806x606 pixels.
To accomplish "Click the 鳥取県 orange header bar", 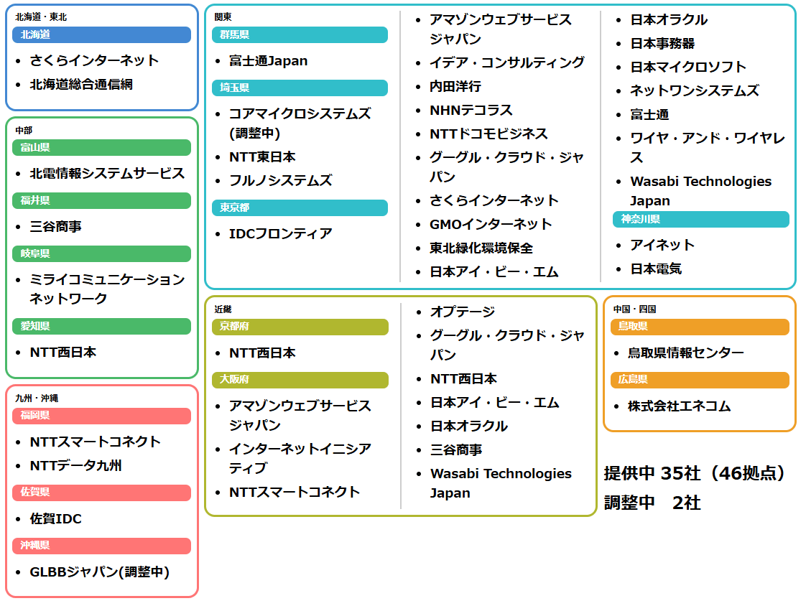I will [x=700, y=327].
